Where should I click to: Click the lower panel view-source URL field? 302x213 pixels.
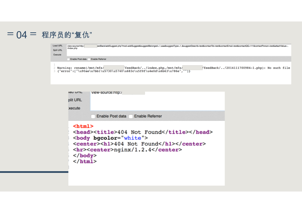tap(157, 101)
